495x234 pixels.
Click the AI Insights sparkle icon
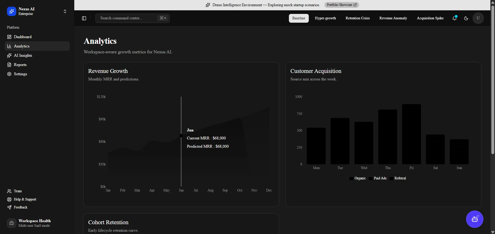point(9,55)
